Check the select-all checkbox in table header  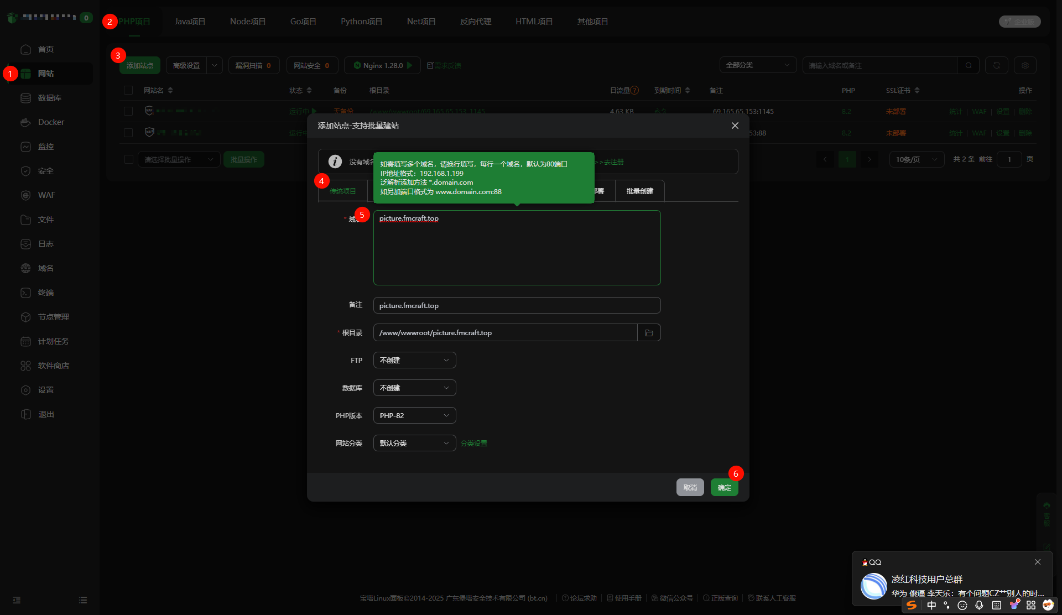(x=128, y=90)
